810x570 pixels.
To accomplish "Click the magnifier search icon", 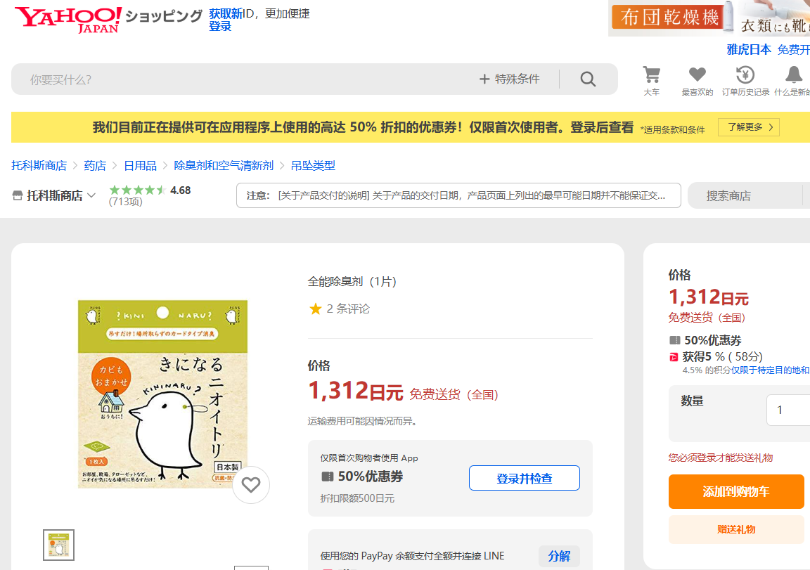I will click(x=588, y=79).
